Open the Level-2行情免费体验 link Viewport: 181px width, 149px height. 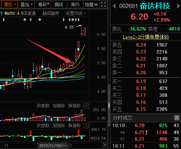[x=146, y=37]
